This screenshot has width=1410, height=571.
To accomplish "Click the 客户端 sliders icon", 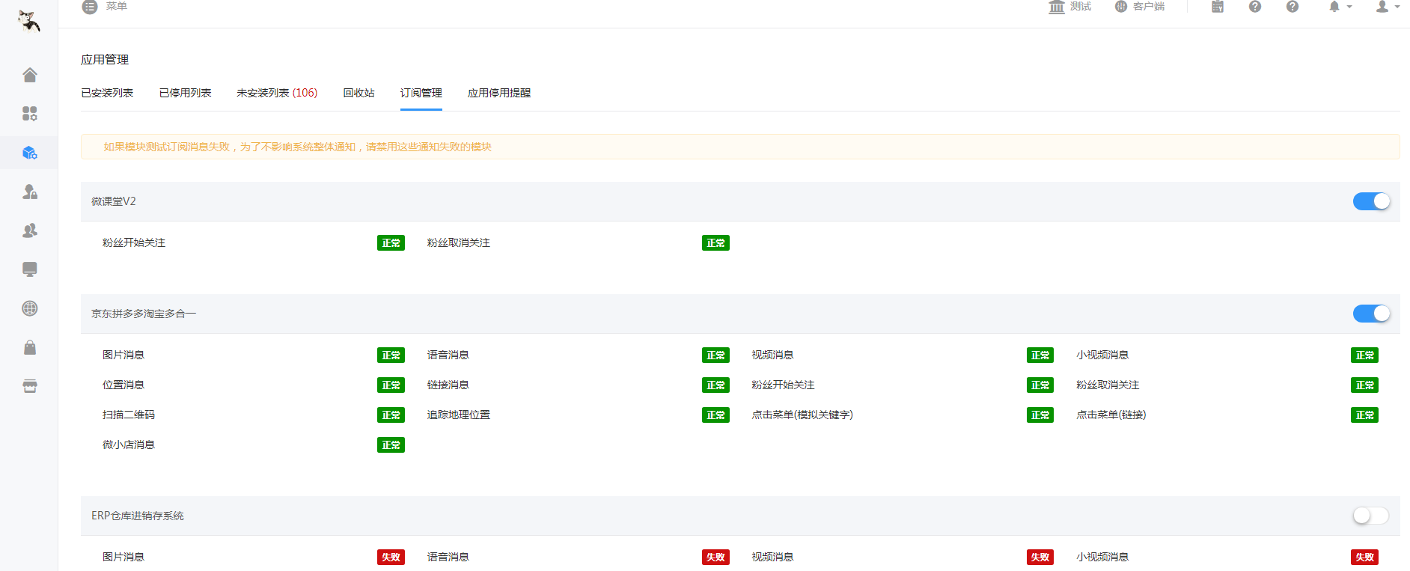I will pyautogui.click(x=1121, y=7).
